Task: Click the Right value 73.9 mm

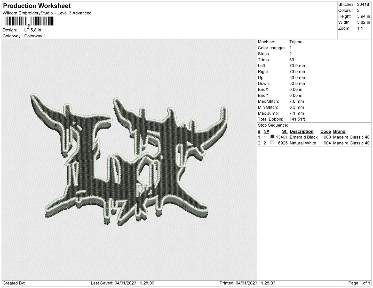Action: [x=298, y=71]
